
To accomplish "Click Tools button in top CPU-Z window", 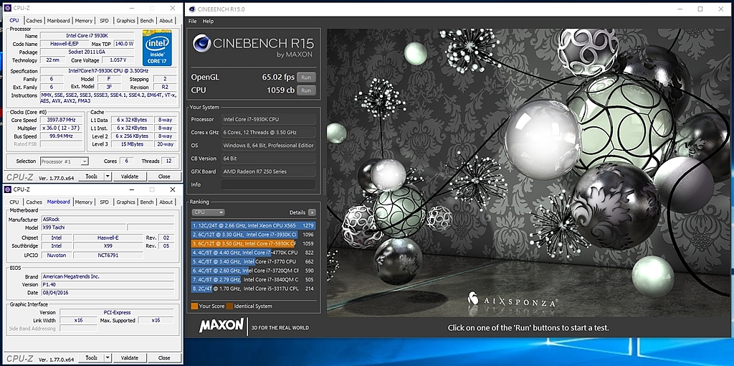I will pyautogui.click(x=90, y=177).
